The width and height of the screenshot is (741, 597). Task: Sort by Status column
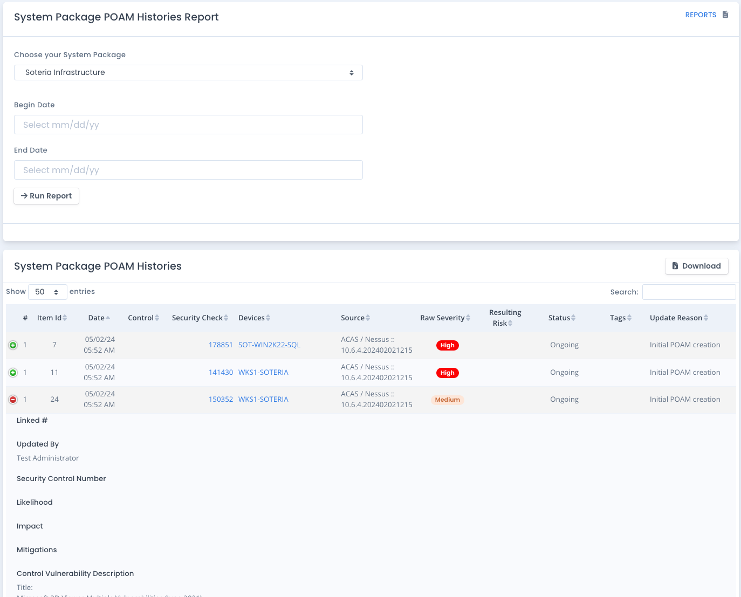[562, 318]
